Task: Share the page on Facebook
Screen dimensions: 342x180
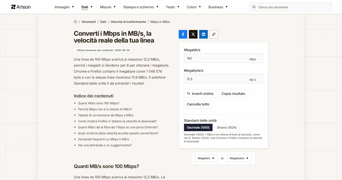Action: pyautogui.click(x=183, y=34)
